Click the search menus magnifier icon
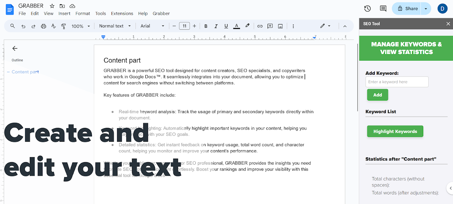 (13, 26)
